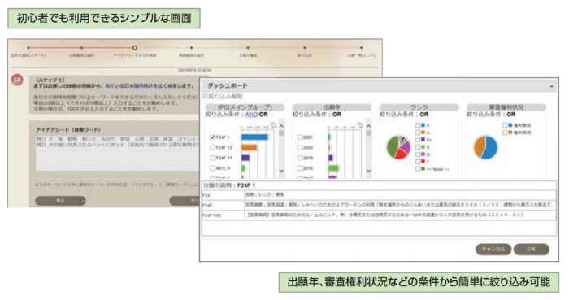Check the rank C checkbox

pyautogui.click(x=418, y=162)
